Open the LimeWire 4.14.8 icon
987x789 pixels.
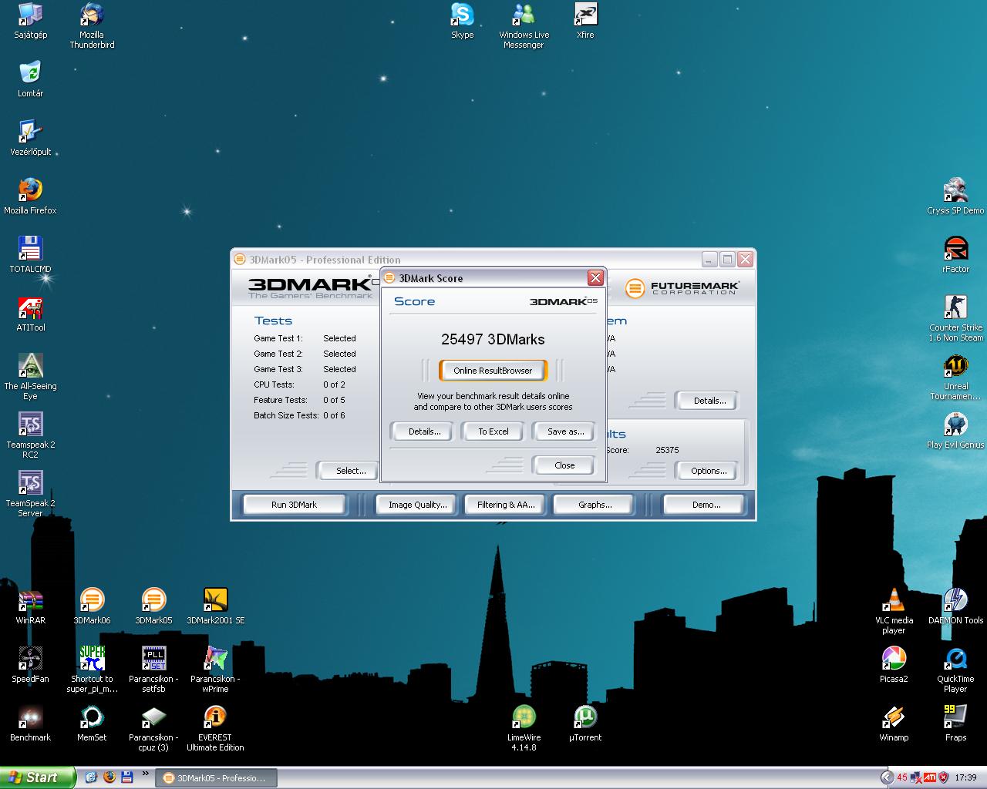(524, 729)
